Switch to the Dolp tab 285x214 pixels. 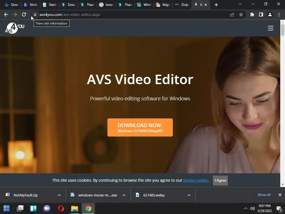182,5
